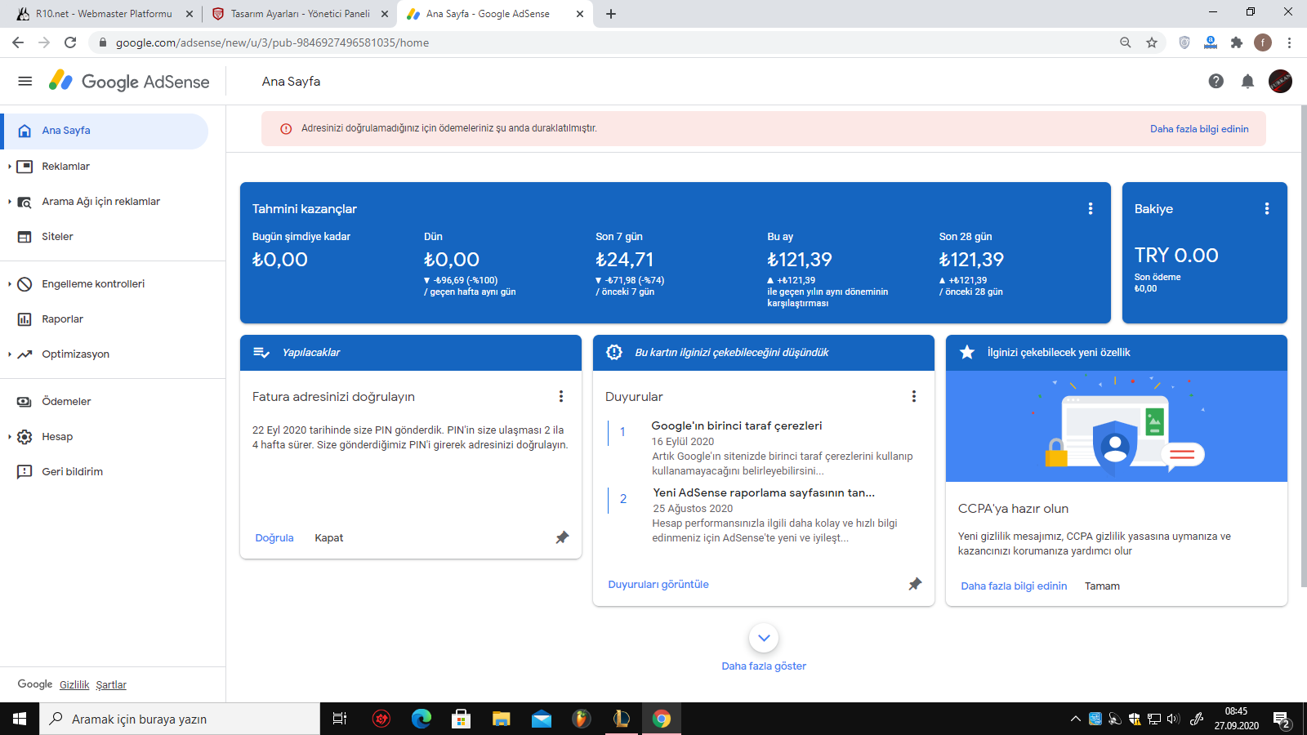
Task: Open the Help question mark icon
Action: click(x=1216, y=81)
